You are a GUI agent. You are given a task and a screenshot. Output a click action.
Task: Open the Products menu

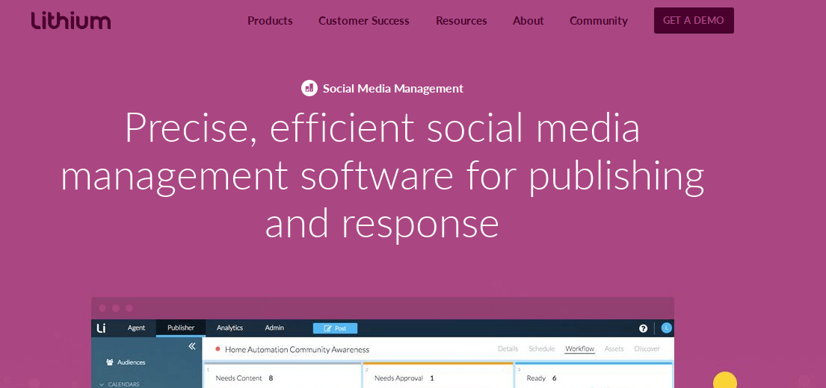271,21
